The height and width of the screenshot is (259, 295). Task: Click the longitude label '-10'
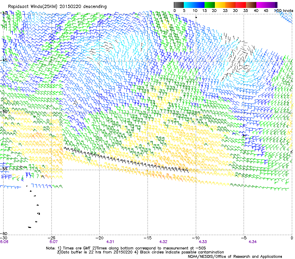(x=196, y=238)
